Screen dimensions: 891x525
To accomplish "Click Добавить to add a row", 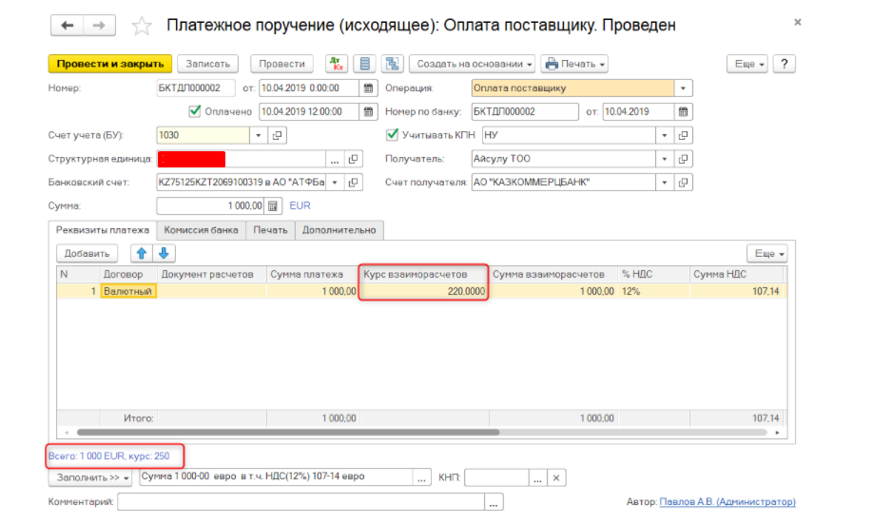I will [87, 253].
